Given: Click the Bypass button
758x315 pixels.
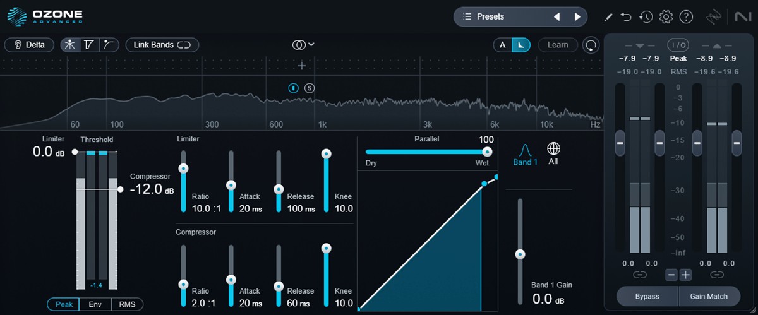Looking at the screenshot, I should pyautogui.click(x=647, y=296).
